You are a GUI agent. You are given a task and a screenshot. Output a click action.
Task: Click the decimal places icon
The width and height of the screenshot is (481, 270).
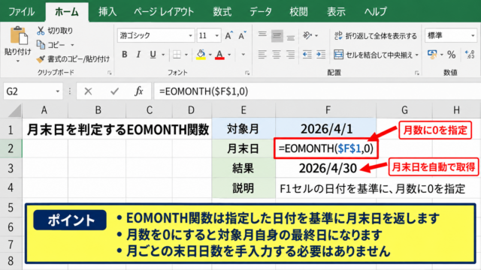[470, 55]
